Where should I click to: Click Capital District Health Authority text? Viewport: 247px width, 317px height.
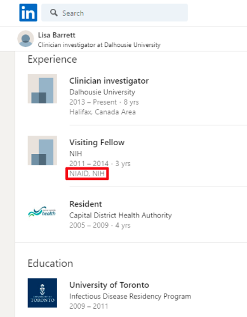pyautogui.click(x=121, y=216)
